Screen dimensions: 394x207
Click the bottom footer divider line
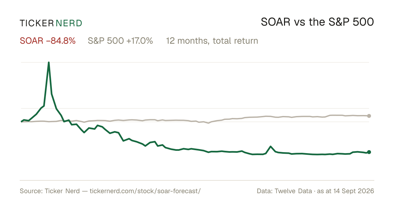tap(197, 180)
